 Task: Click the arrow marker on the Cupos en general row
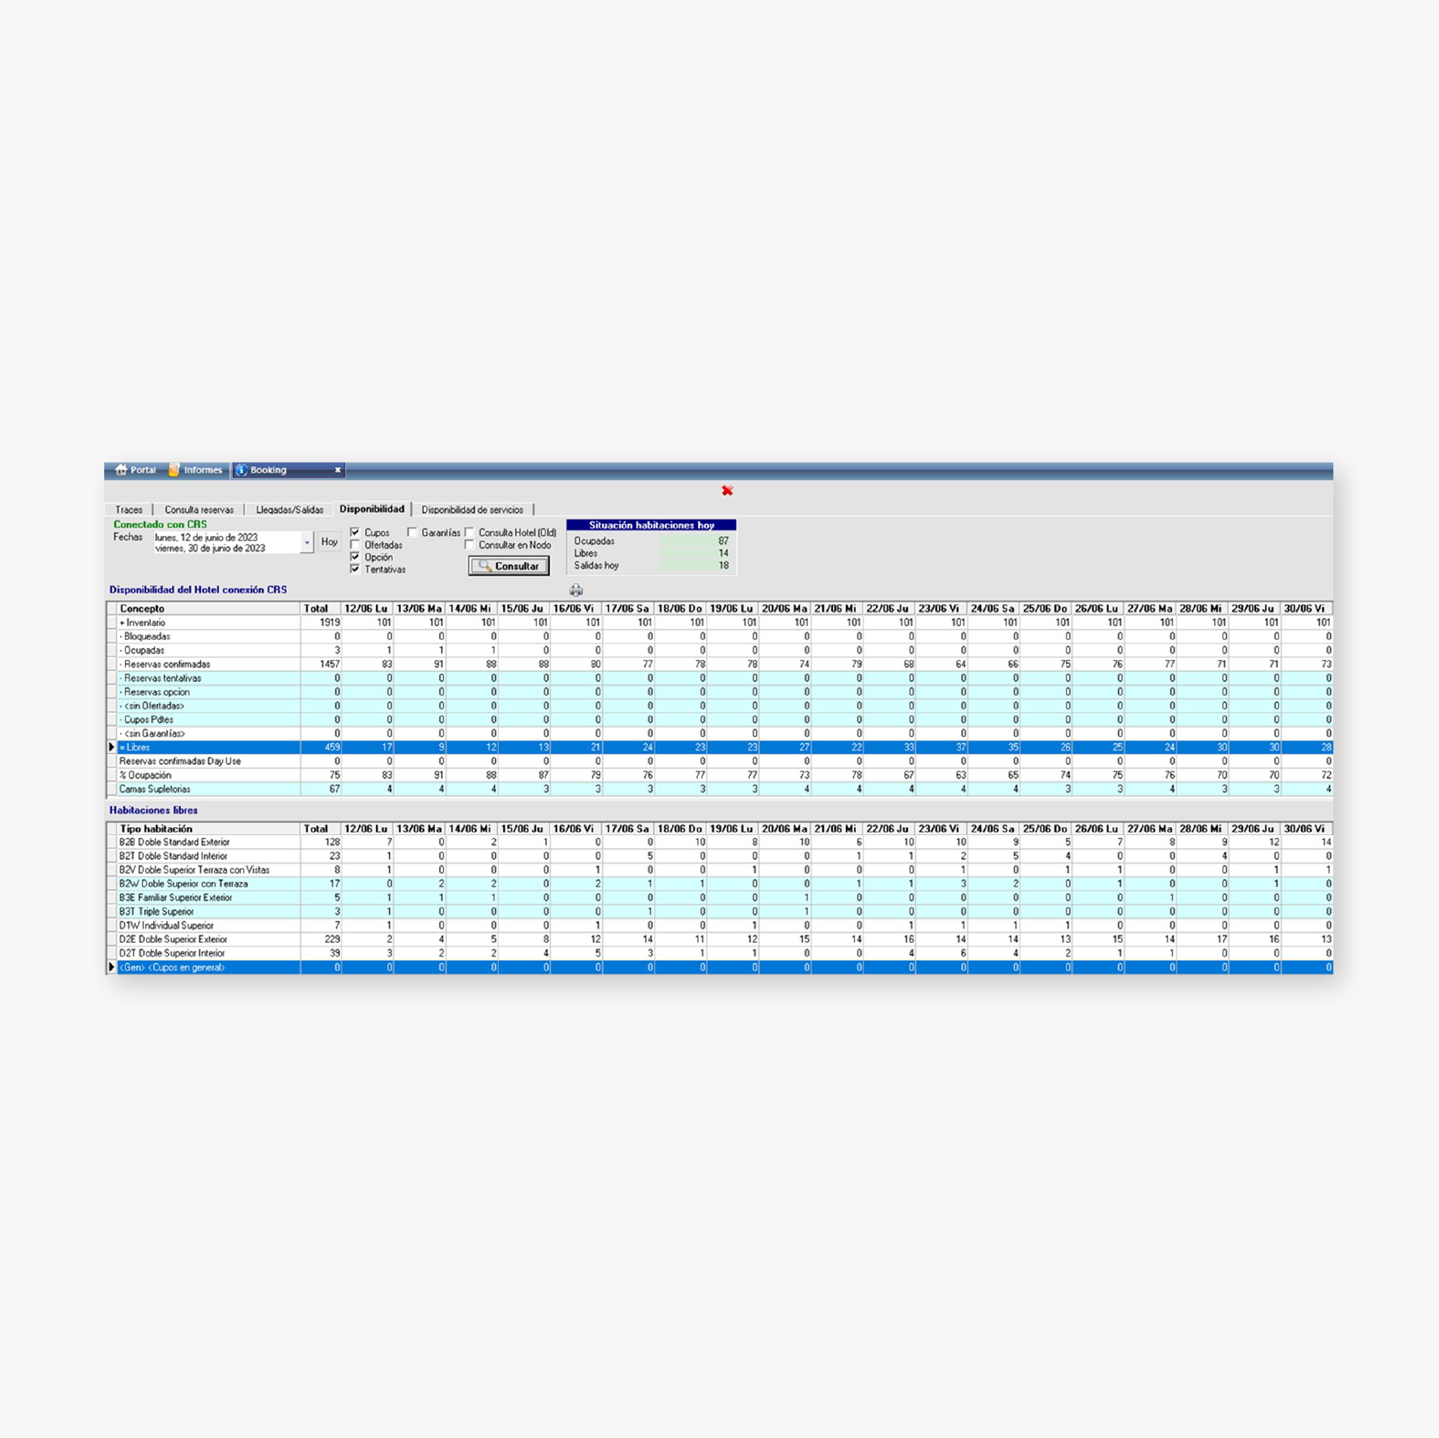tap(110, 967)
